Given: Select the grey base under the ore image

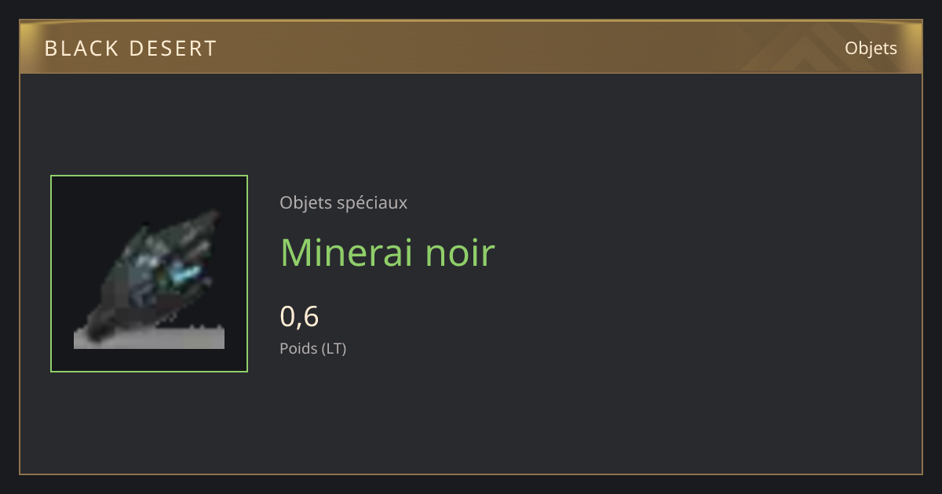Looking at the screenshot, I should click(x=149, y=338).
